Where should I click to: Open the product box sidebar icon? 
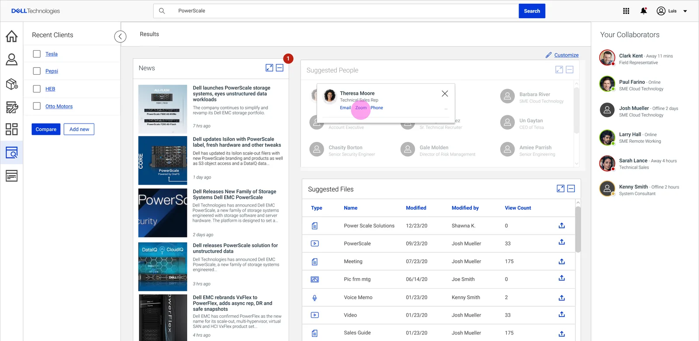pos(12,83)
